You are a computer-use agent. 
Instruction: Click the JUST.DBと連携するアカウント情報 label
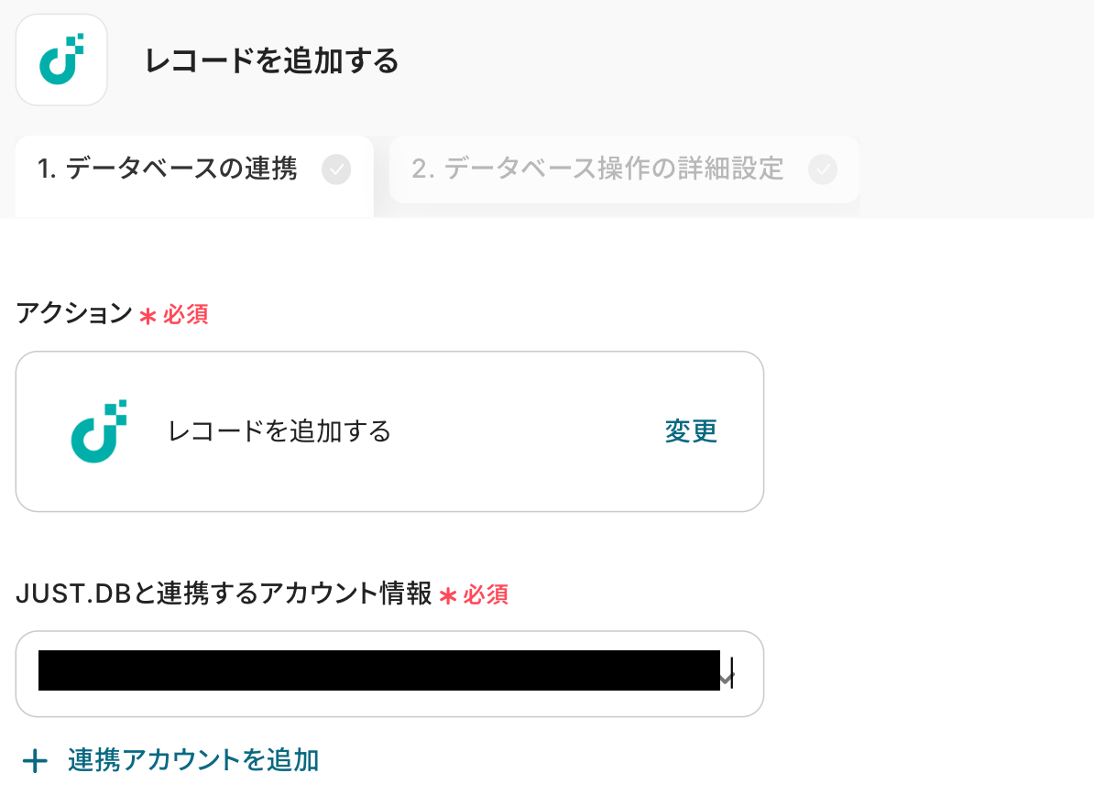pyautogui.click(x=224, y=594)
